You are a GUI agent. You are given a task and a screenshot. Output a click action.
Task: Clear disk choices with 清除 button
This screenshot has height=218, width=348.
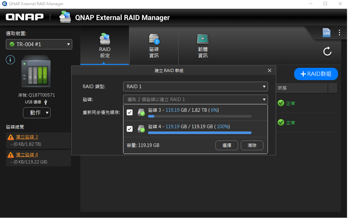[x=252, y=145]
